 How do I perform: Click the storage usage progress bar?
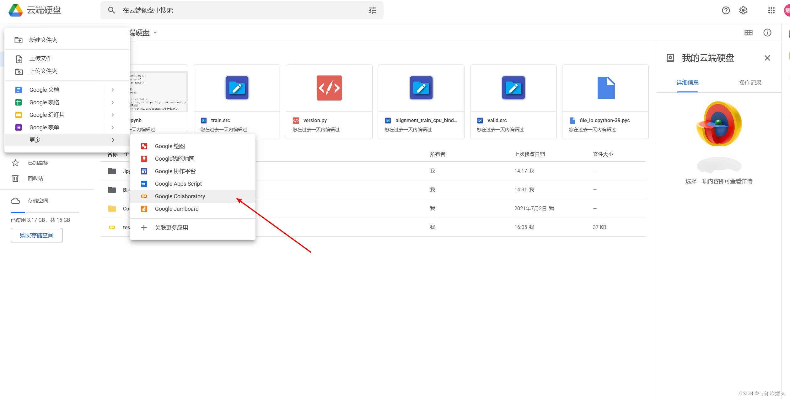[45, 212]
